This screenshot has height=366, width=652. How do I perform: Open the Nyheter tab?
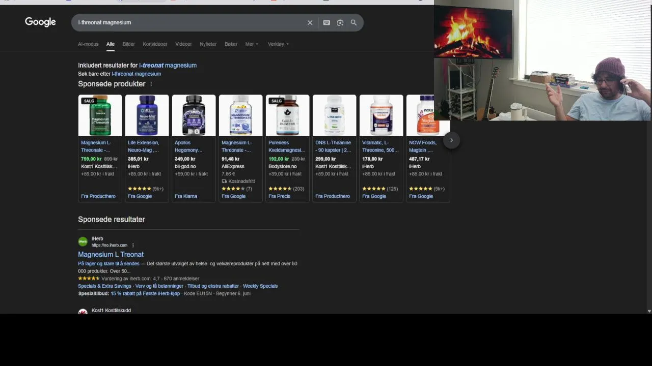[x=208, y=44]
